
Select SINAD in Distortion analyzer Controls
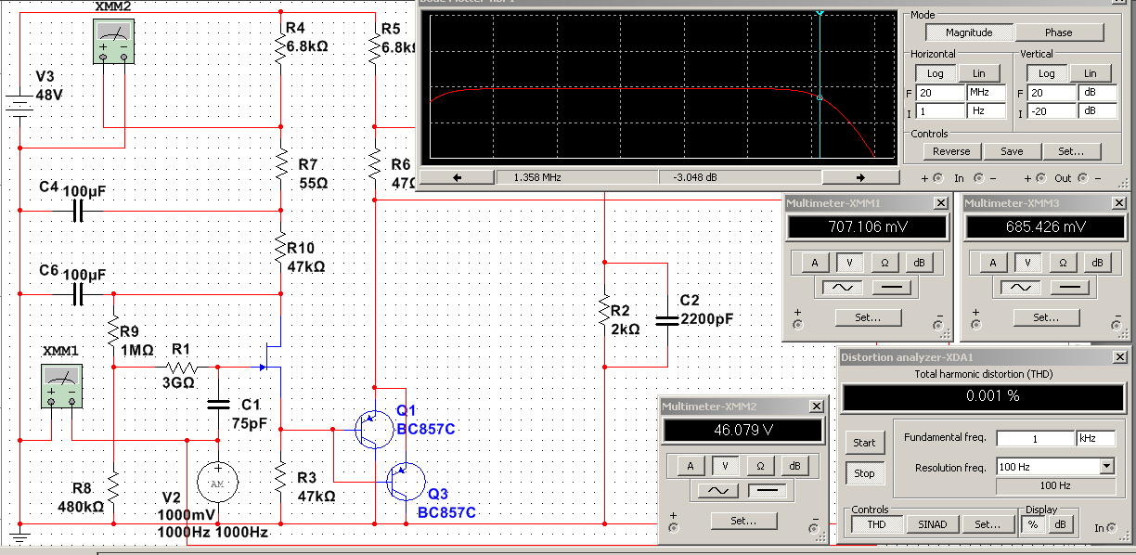(x=932, y=524)
